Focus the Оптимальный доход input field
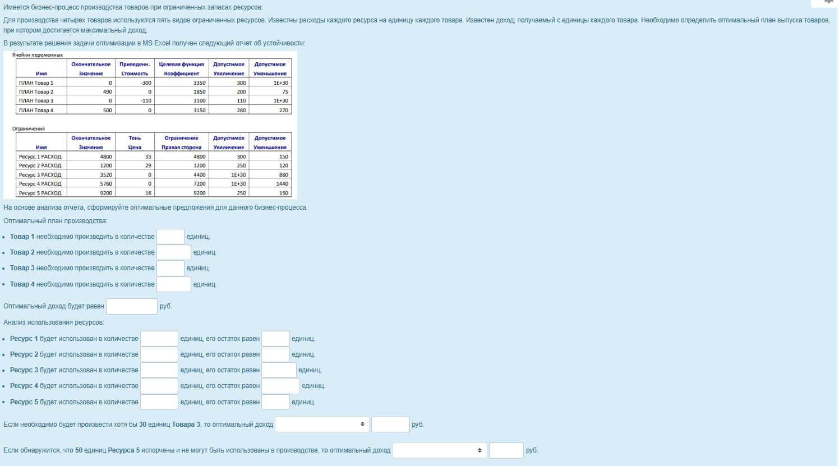Image resolution: width=839 pixels, height=466 pixels. pyautogui.click(x=132, y=306)
